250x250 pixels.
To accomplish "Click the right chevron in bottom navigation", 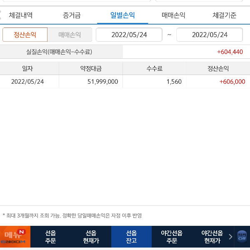I will tap(230, 237).
